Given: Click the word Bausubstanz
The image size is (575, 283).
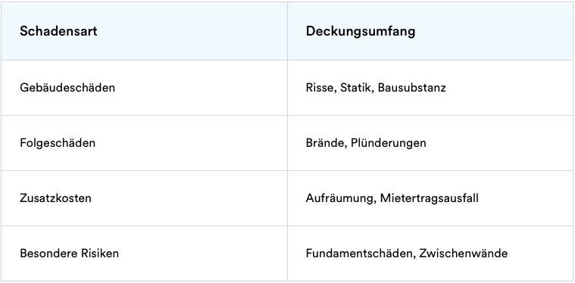Looking at the screenshot, I should pyautogui.click(x=412, y=88).
